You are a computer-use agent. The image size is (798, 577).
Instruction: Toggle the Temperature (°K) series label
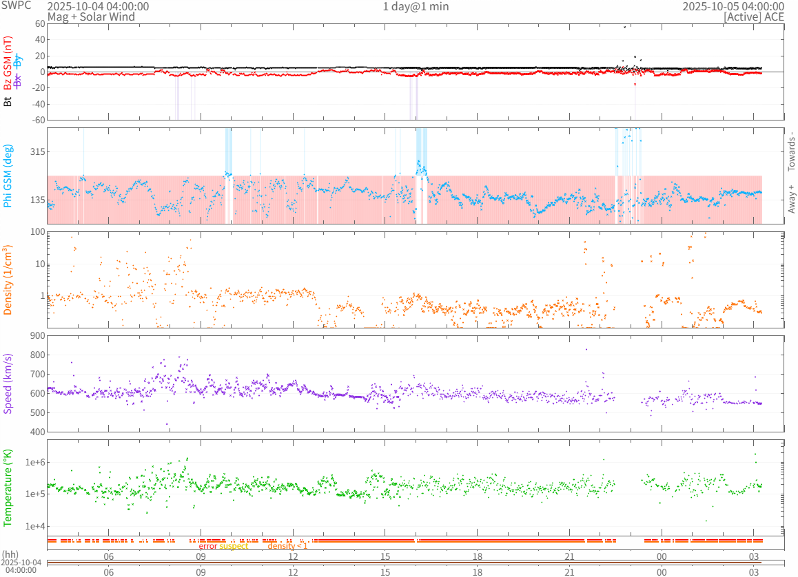(x=8, y=487)
